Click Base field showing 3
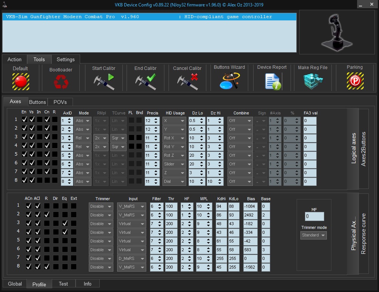 coord(266,250)
